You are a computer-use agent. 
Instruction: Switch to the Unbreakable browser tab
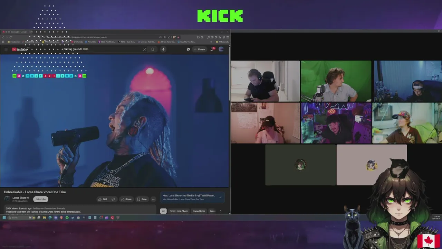point(16,32)
